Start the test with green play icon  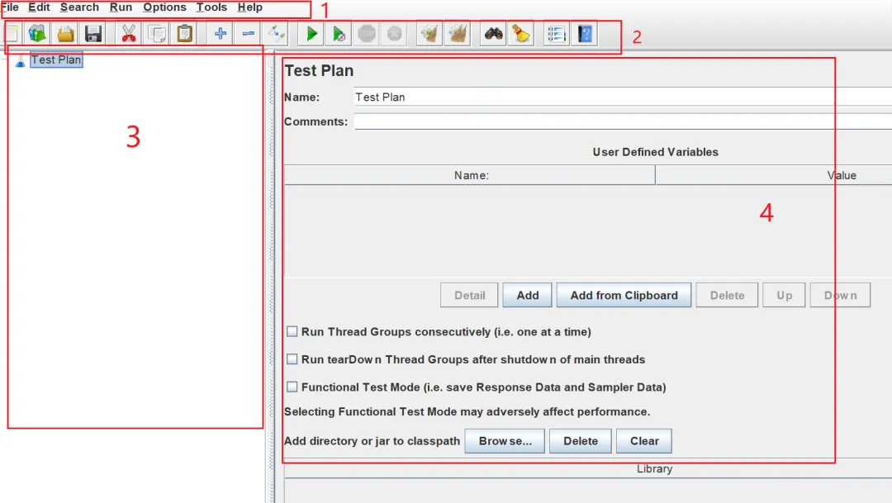click(311, 34)
